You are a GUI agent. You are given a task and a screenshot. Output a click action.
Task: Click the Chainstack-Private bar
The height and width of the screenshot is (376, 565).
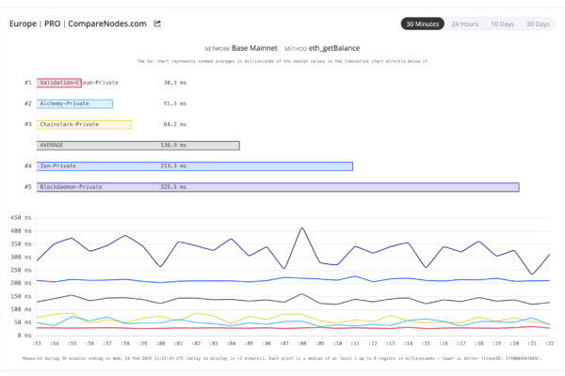tap(85, 124)
